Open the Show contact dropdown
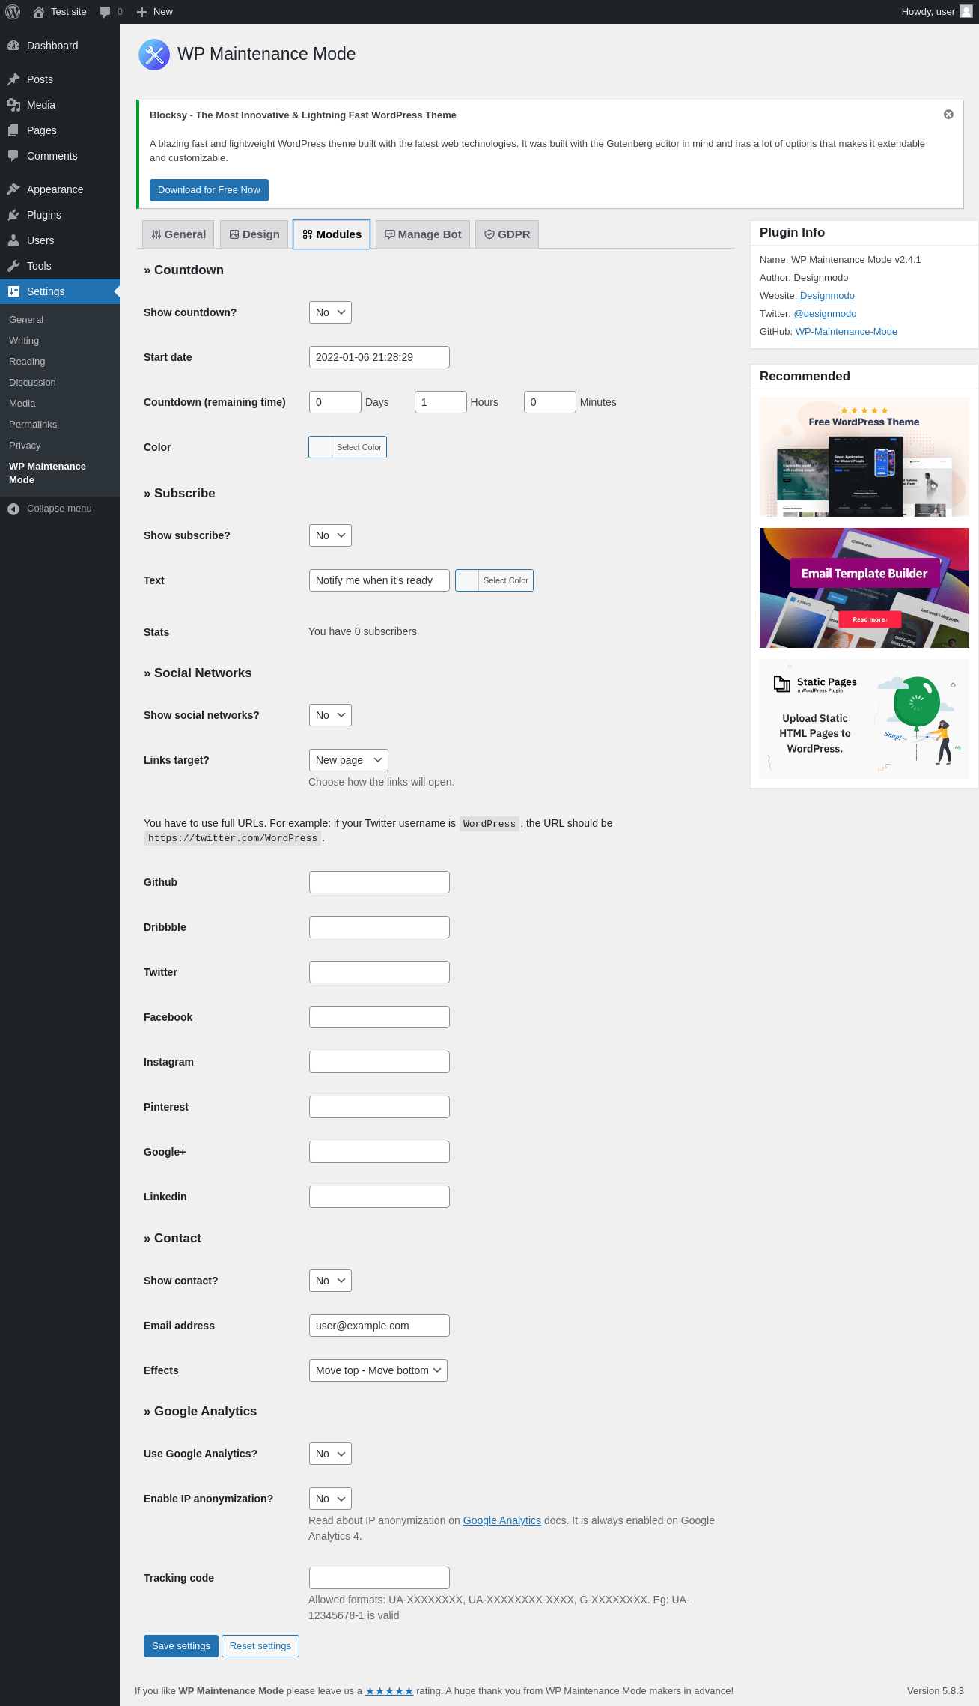Screen dimensions: 979x1706 pos(330,1281)
